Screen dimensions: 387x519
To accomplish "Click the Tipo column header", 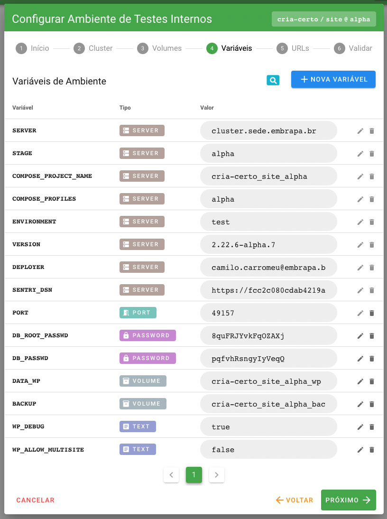I will pyautogui.click(x=125, y=108).
